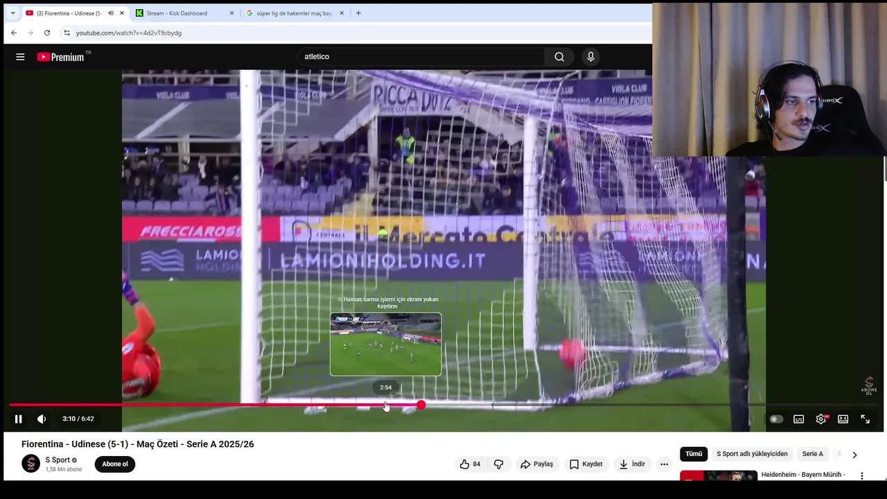Pause the video playback
This screenshot has width=887, height=499.
click(x=19, y=419)
